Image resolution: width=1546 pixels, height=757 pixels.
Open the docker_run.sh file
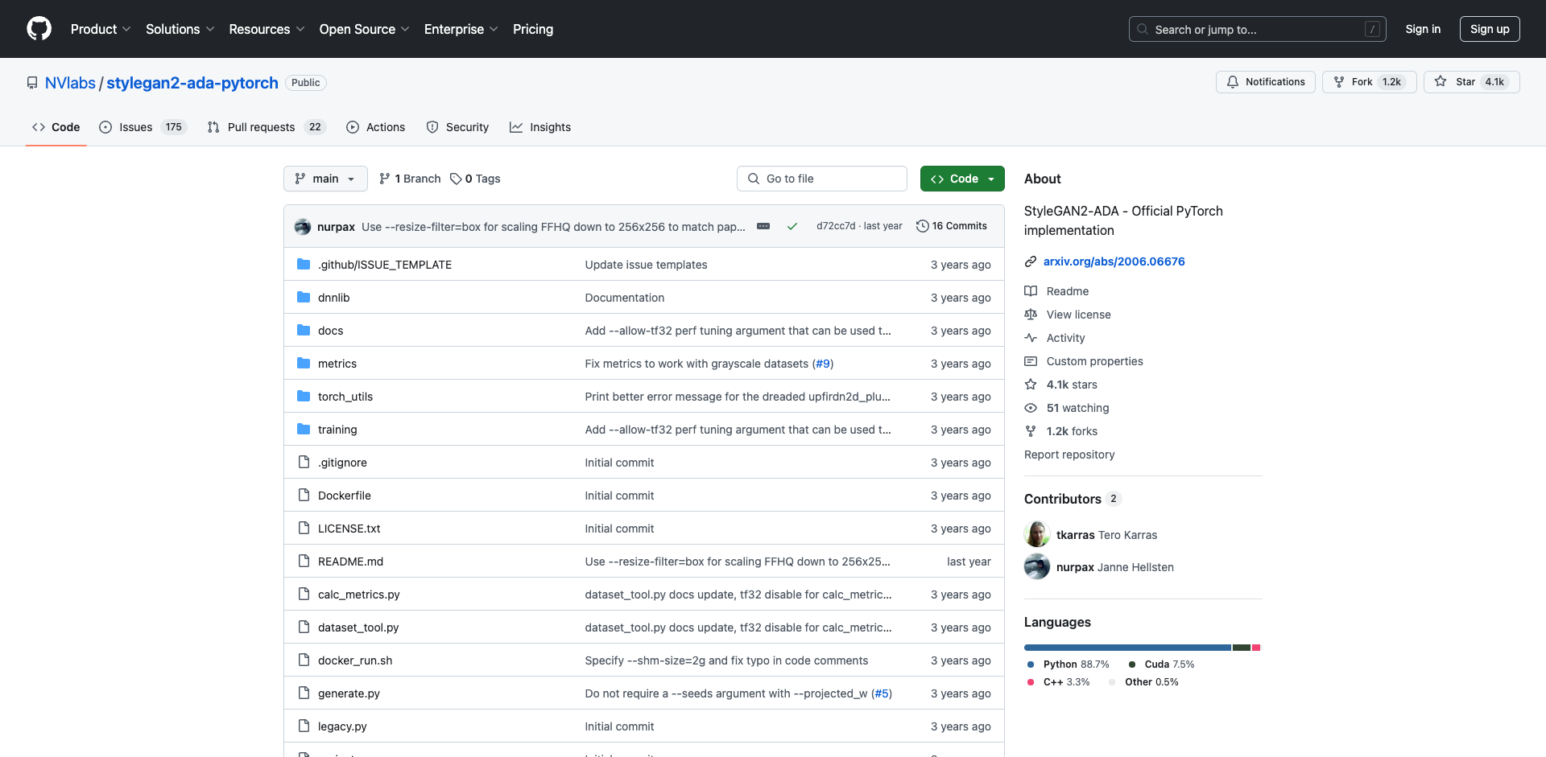(x=355, y=660)
